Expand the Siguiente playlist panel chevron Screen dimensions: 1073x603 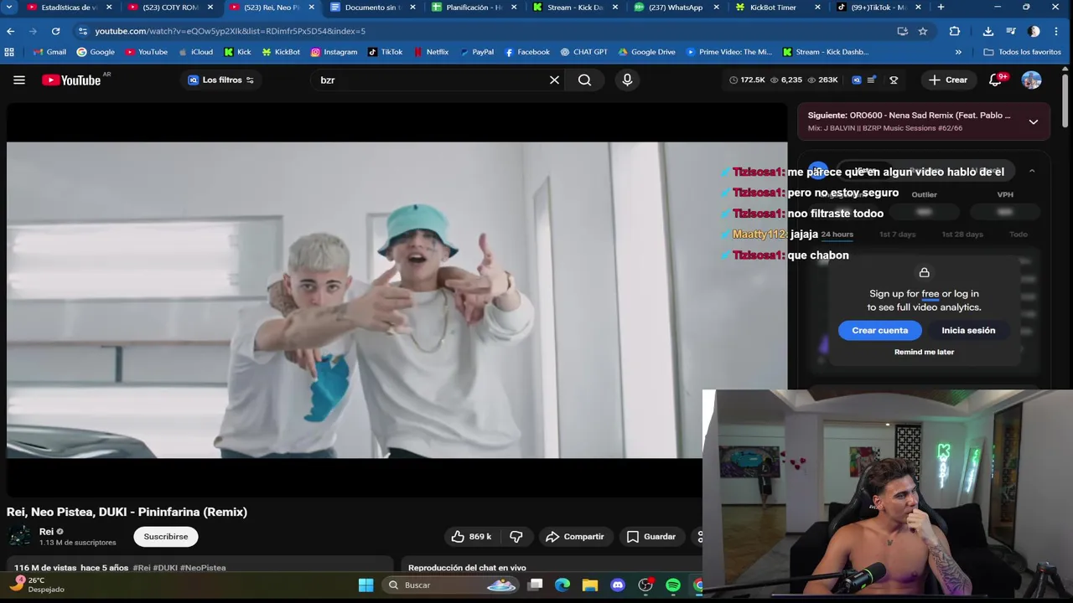[1033, 121]
